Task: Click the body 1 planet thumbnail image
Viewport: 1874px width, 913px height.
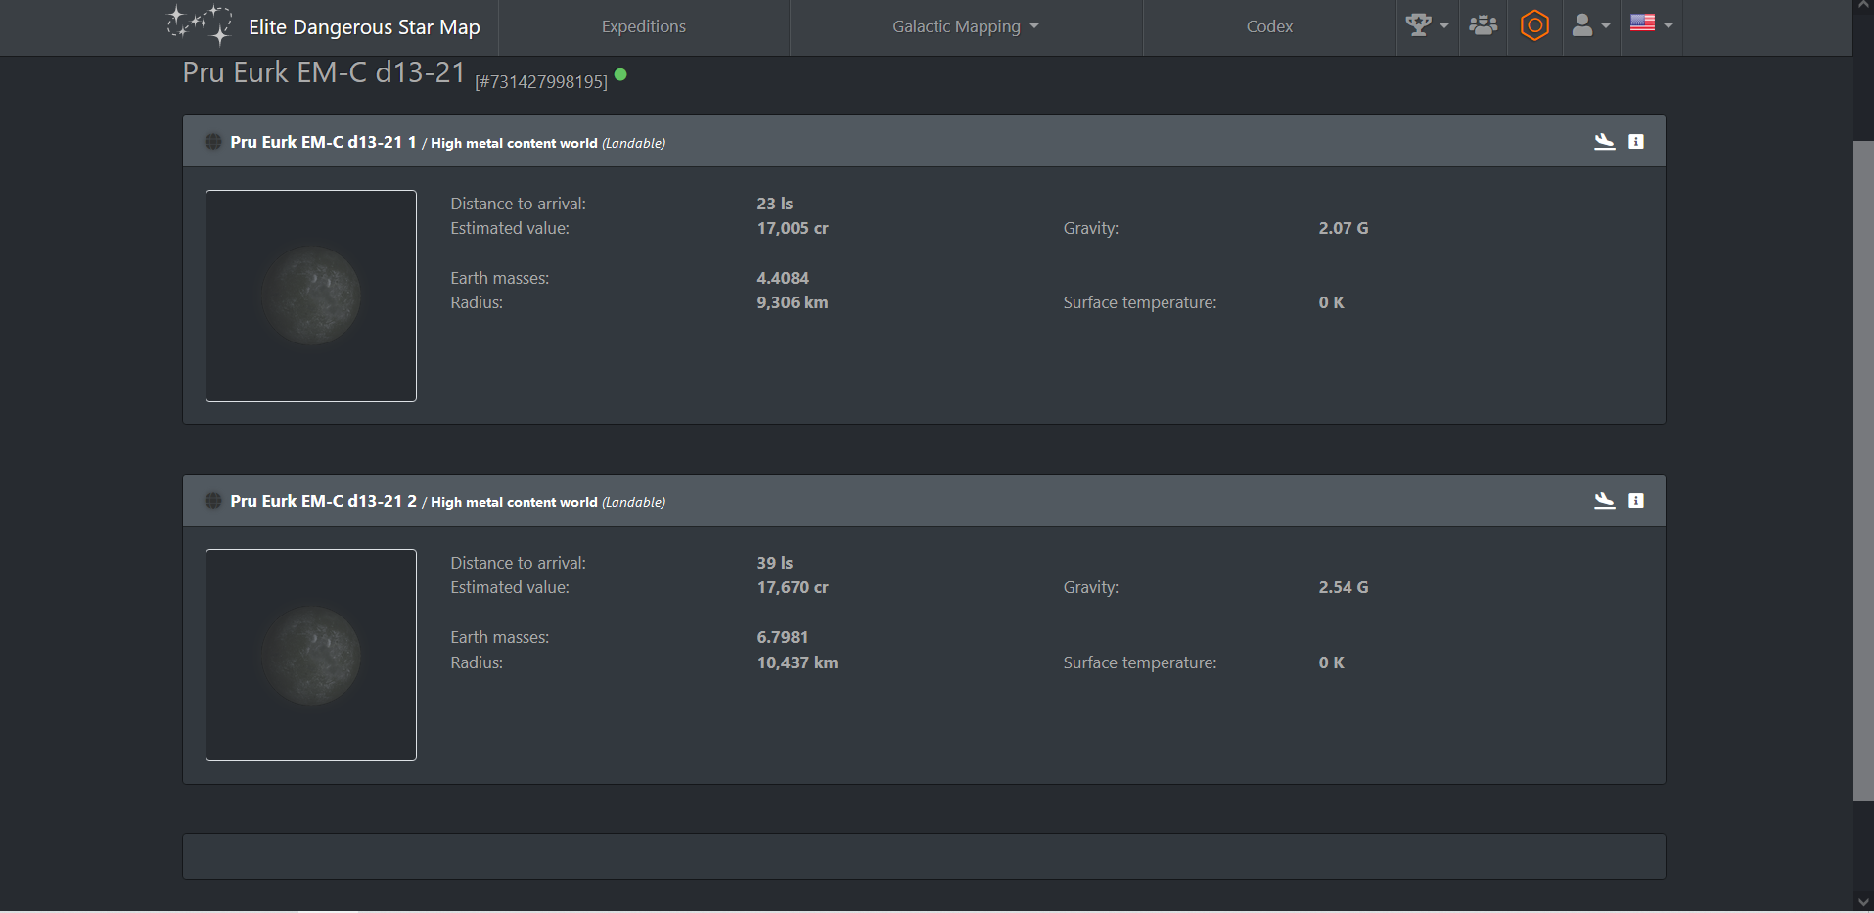Action: [311, 296]
